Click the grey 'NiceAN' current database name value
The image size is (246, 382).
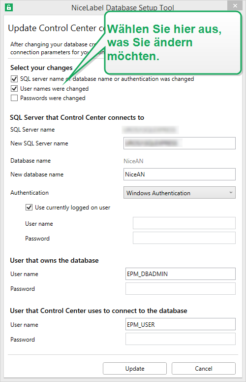click(133, 161)
